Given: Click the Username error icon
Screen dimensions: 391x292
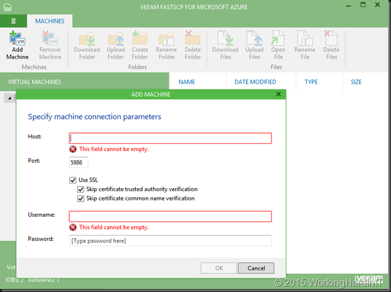Looking at the screenshot, I should (73, 227).
